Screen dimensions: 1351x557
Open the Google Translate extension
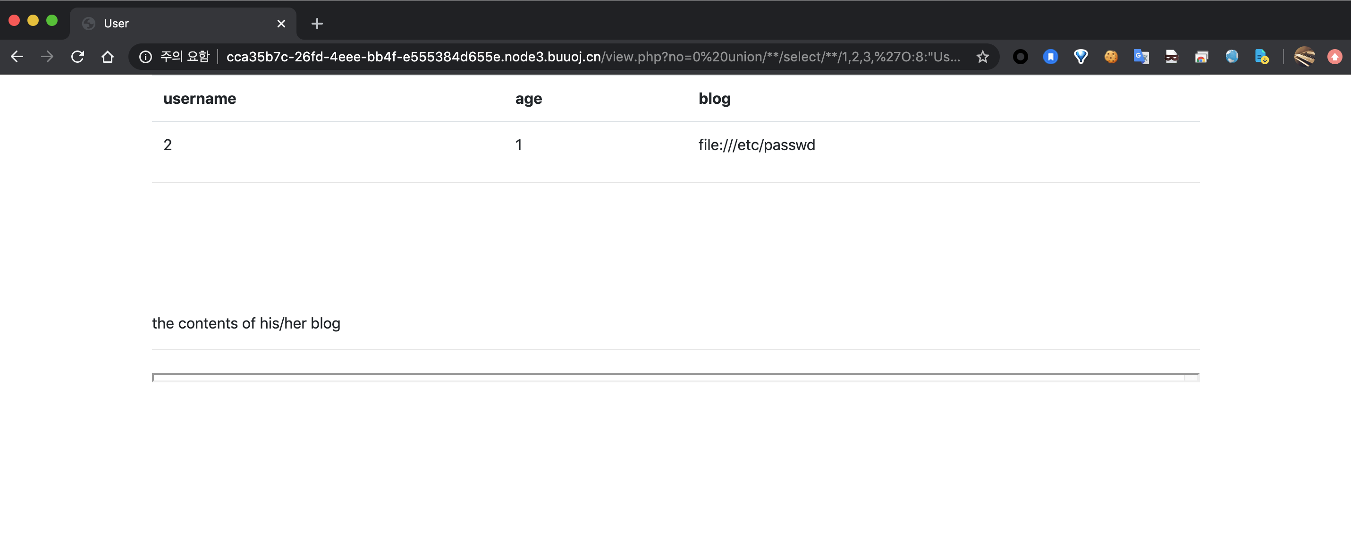click(1140, 57)
